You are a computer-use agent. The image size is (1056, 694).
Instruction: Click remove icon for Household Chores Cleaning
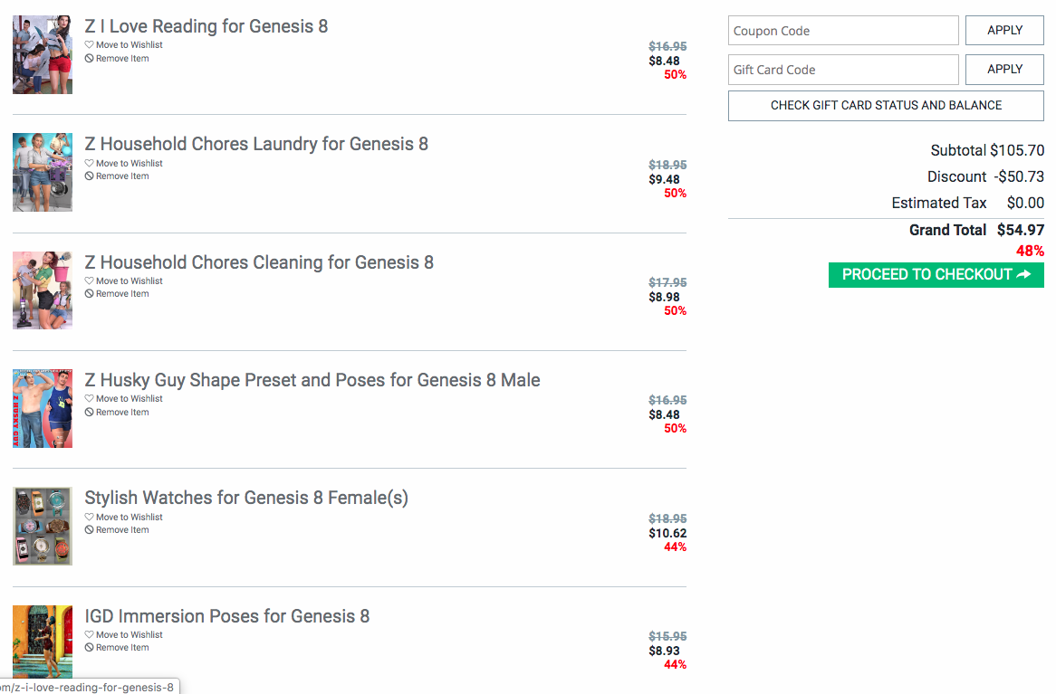[90, 294]
